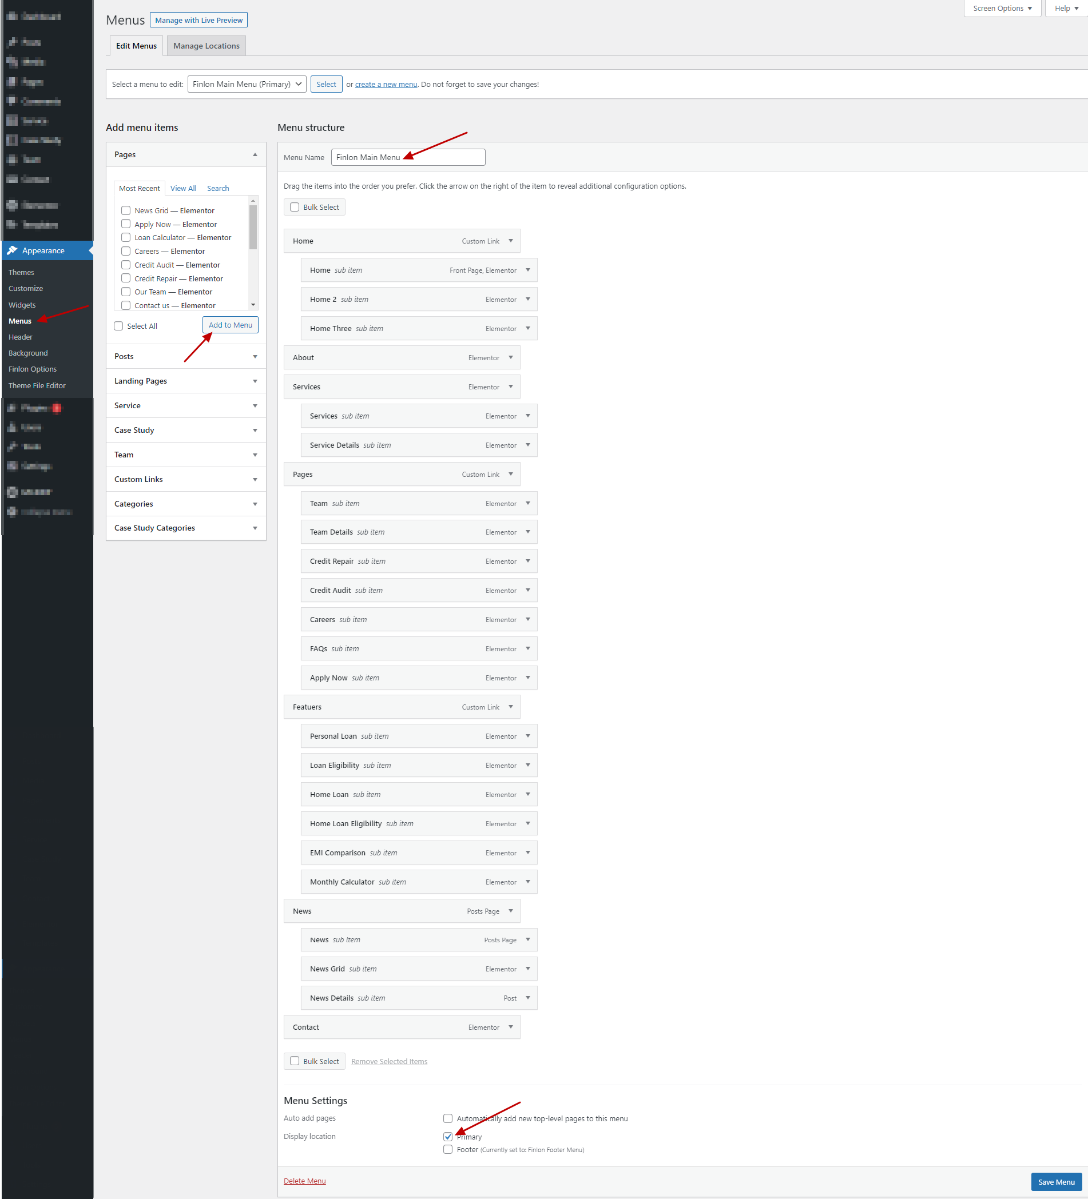Click the Delete Menu link
The width and height of the screenshot is (1088, 1199).
304,1181
